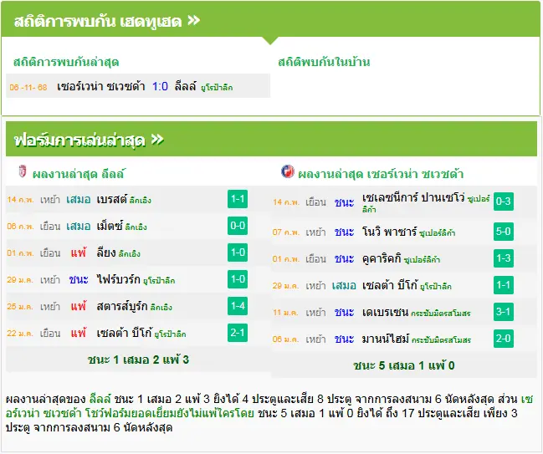
Task: Click the 1-3 score badge for คูคาริคกิ
Action: click(x=504, y=258)
